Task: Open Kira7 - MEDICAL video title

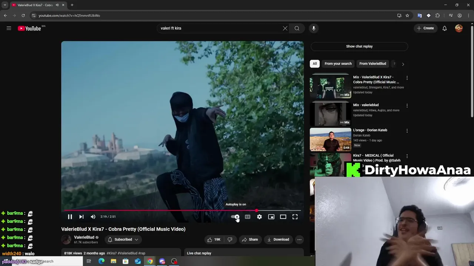Action: click(377, 158)
